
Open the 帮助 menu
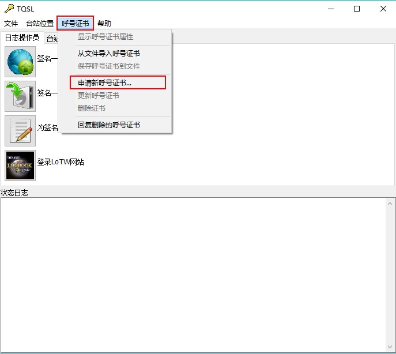click(104, 24)
